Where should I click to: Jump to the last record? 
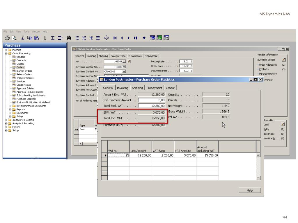[136, 38]
